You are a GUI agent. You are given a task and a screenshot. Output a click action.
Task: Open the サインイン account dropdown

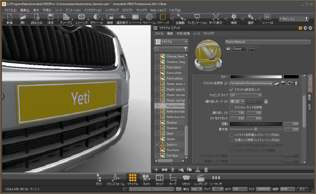pos(294,19)
